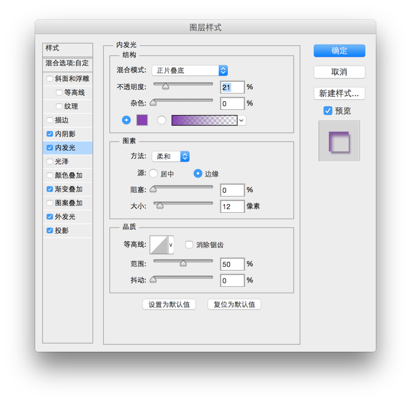Viewport: 411px width, 402px height.
Task: Click the 大小 pixel value field
Action: (x=233, y=207)
